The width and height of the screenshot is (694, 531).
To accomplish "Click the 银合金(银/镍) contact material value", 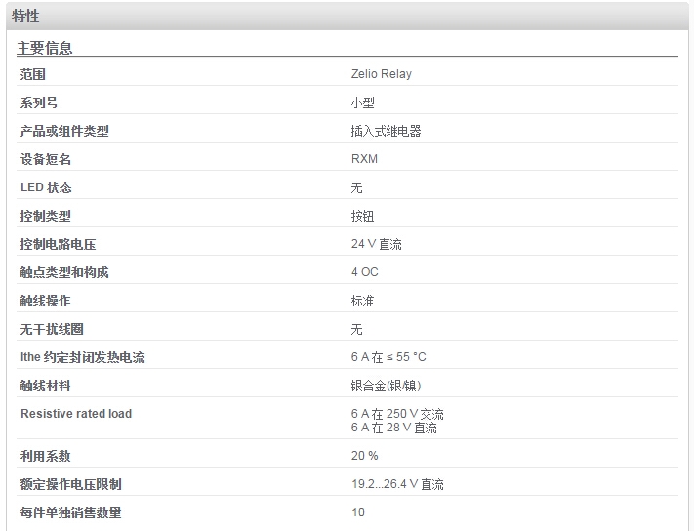I will [386, 386].
